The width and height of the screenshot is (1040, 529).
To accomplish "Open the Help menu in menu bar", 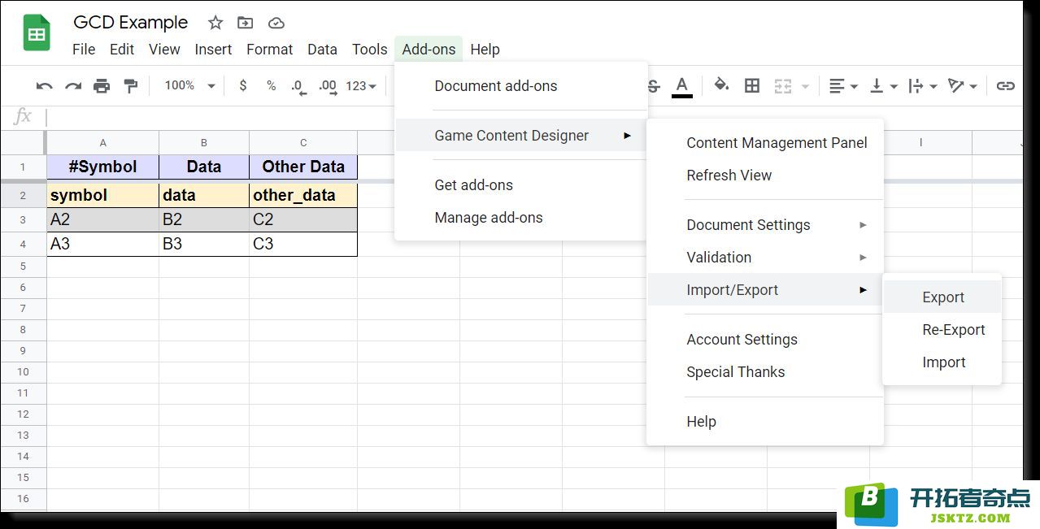I will (x=485, y=49).
